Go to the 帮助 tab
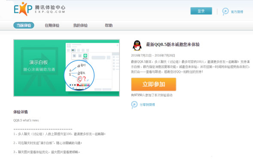 (x=109, y=25)
